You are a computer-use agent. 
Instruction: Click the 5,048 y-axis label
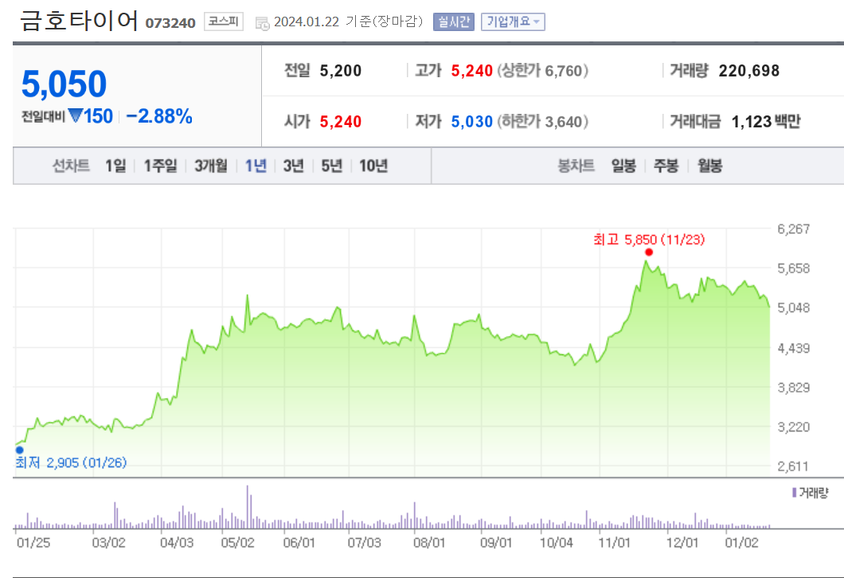793,308
